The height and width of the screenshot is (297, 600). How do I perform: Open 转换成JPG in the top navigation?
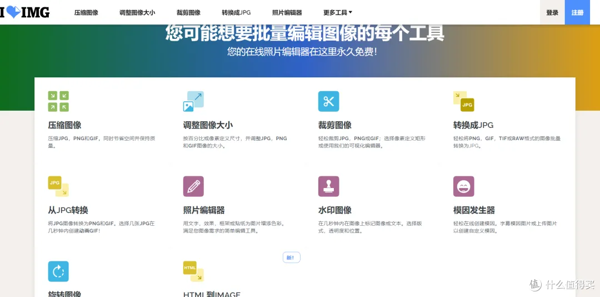coord(236,13)
